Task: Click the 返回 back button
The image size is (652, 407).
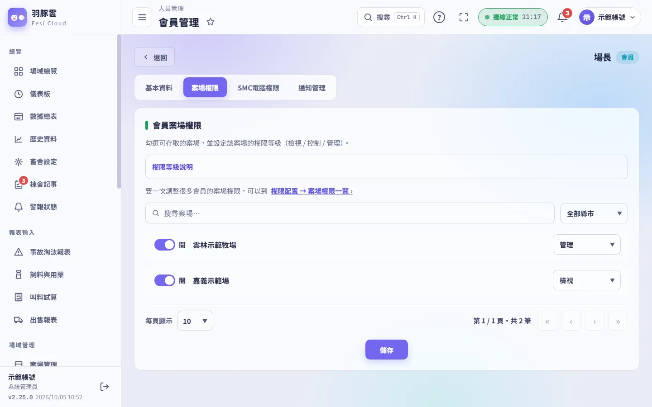Action: pyautogui.click(x=154, y=57)
